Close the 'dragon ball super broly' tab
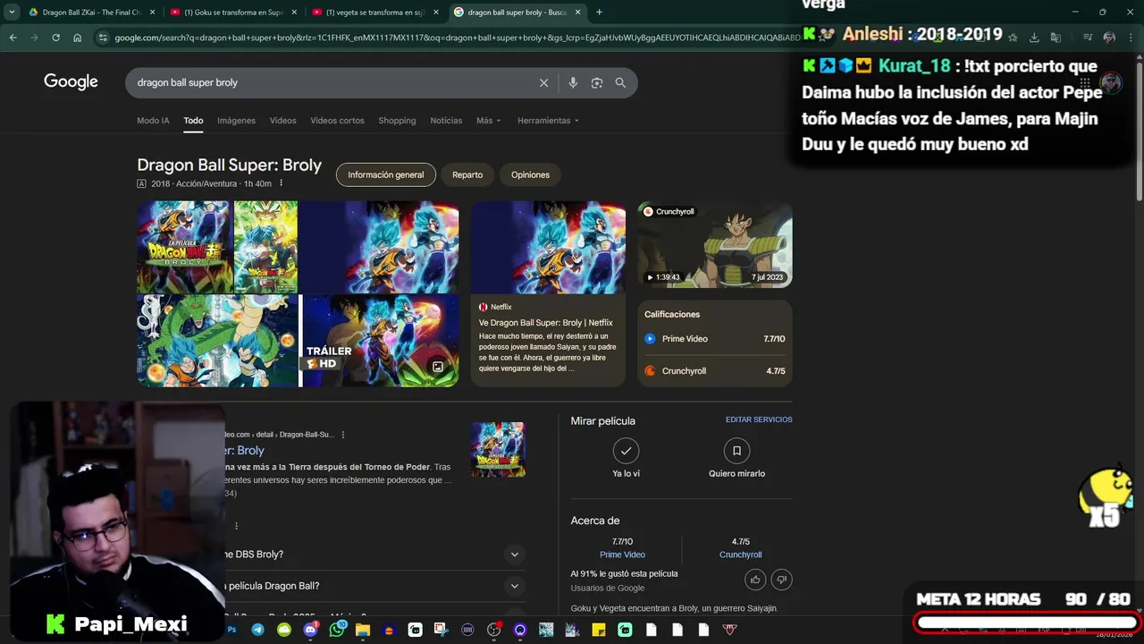 coord(578,13)
